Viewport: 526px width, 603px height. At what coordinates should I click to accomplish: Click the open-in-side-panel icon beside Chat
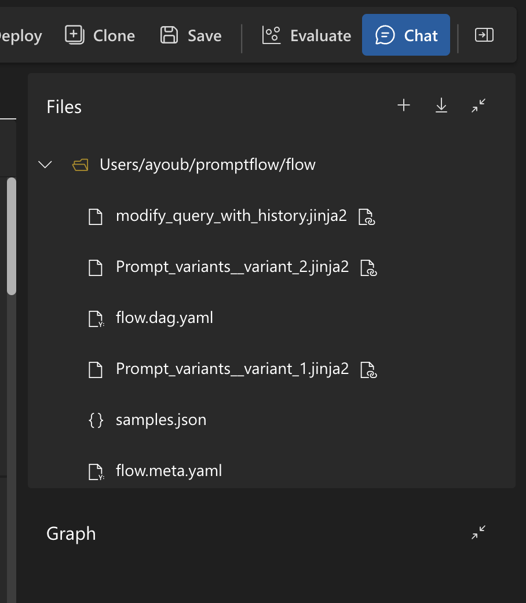(484, 35)
